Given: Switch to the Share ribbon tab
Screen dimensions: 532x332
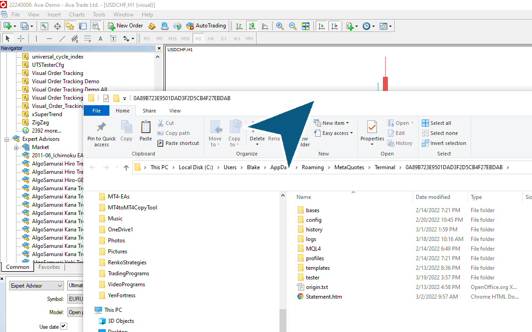Looking at the screenshot, I should pos(149,111).
